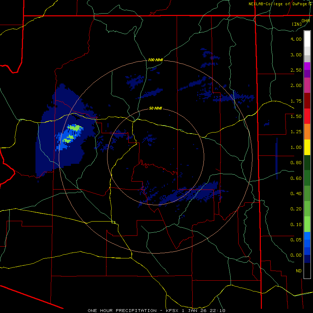
Task: Select the pink 2.00 legend swatch
Action: point(307,85)
